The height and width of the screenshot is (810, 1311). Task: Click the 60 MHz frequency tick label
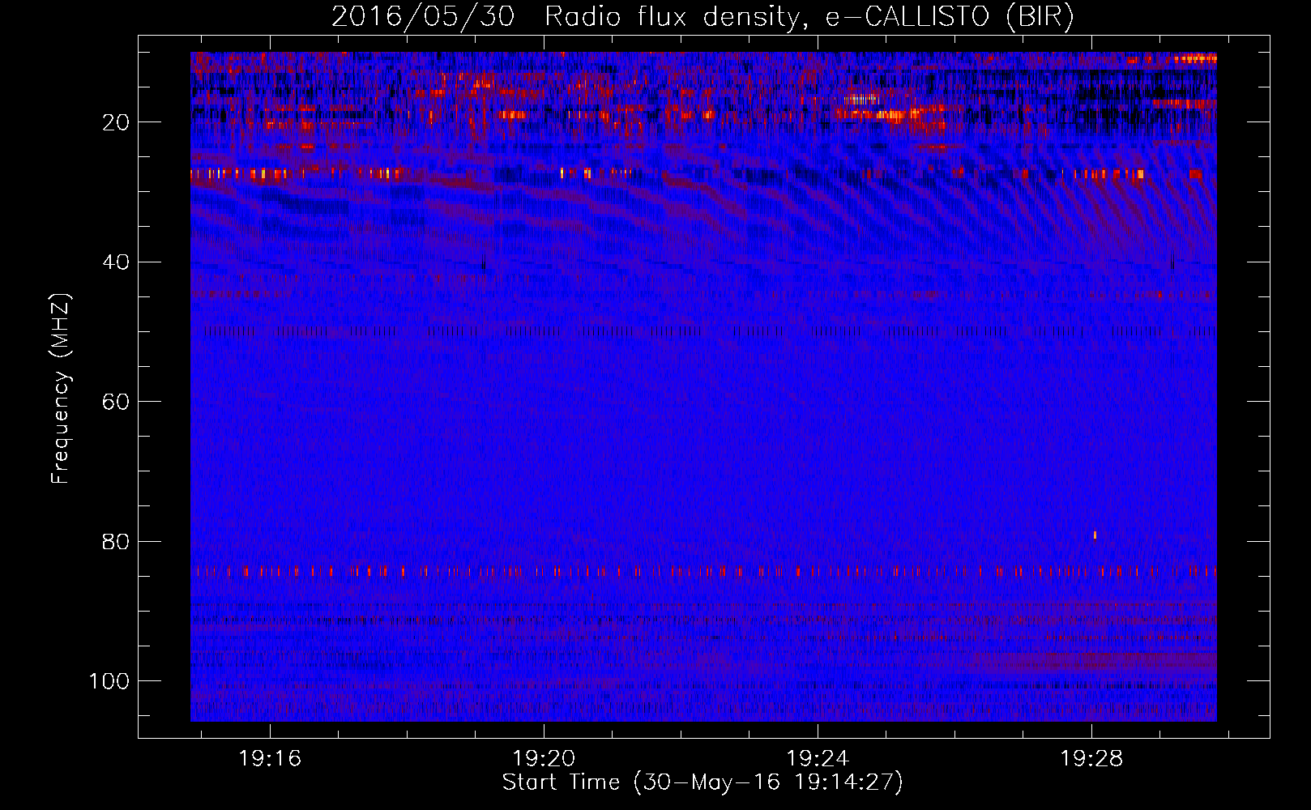point(116,402)
